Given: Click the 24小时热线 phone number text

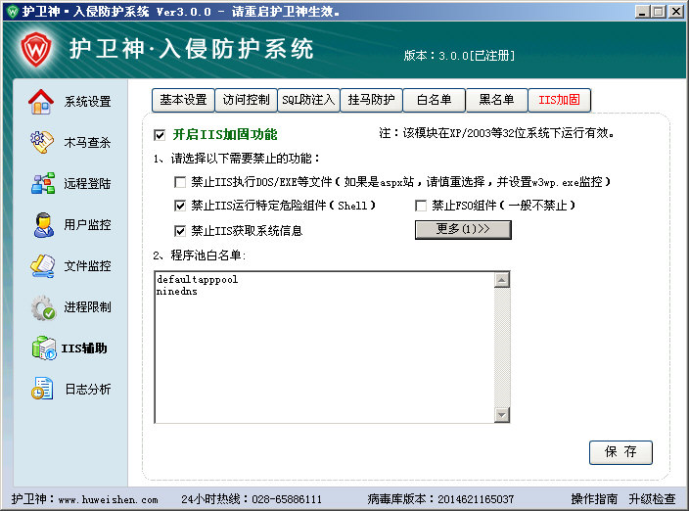Looking at the screenshot, I should 252,499.
